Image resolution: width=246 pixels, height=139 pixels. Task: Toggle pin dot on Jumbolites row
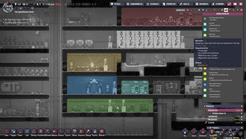pos(242,117)
